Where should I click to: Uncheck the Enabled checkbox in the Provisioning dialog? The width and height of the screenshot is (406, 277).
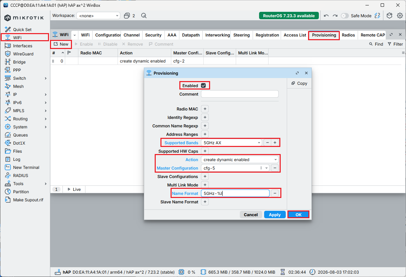point(203,85)
